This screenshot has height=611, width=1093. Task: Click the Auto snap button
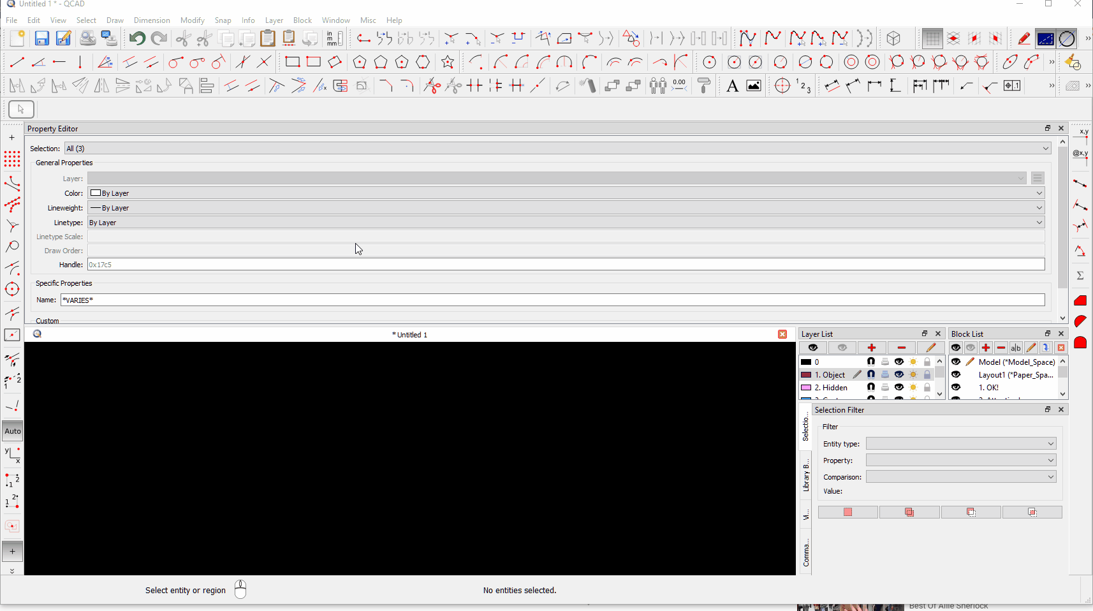pyautogui.click(x=13, y=431)
